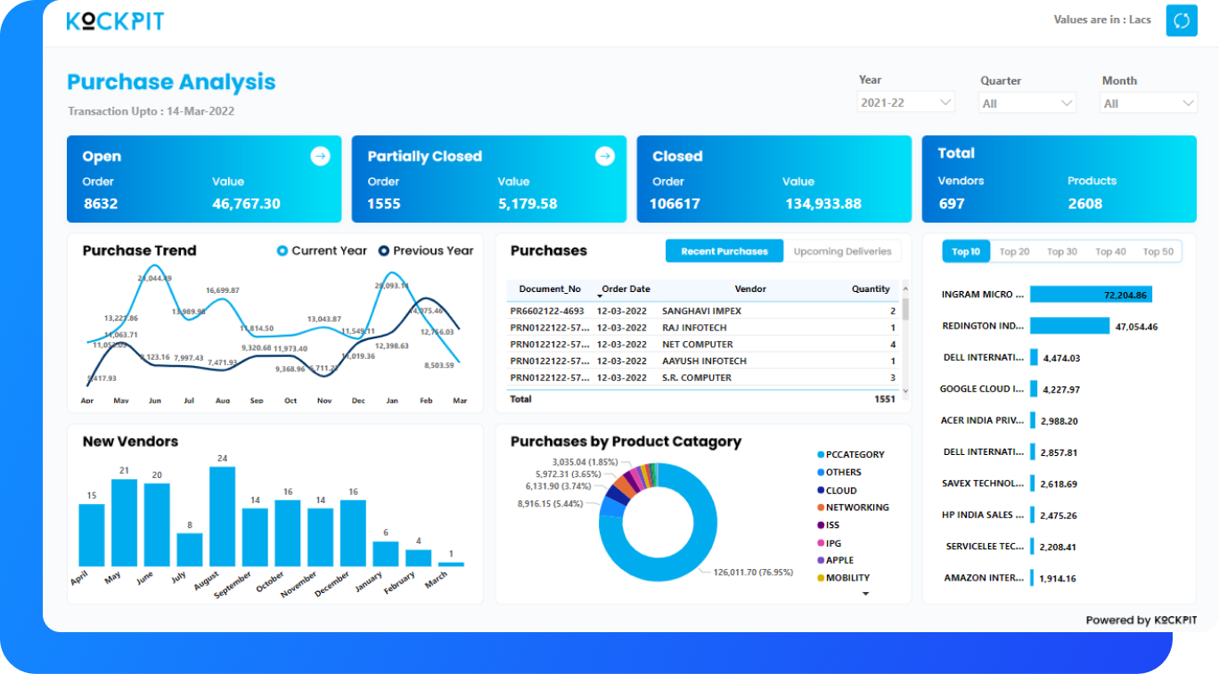The width and height of the screenshot is (1219, 674).
Task: Click the May bar in New Vendors
Action: pyautogui.click(x=124, y=523)
